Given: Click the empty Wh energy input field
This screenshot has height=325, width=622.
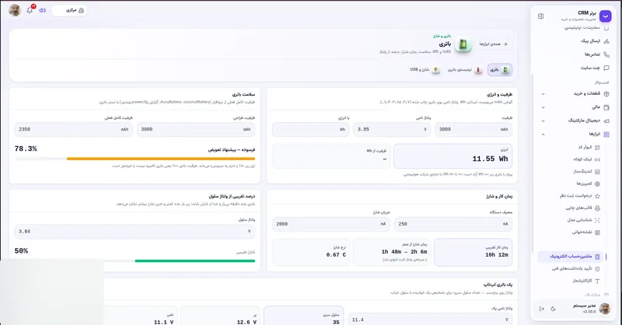Looking at the screenshot, I should click(310, 129).
